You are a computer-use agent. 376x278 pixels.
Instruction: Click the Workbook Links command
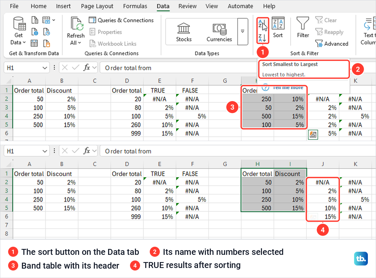coord(113,44)
